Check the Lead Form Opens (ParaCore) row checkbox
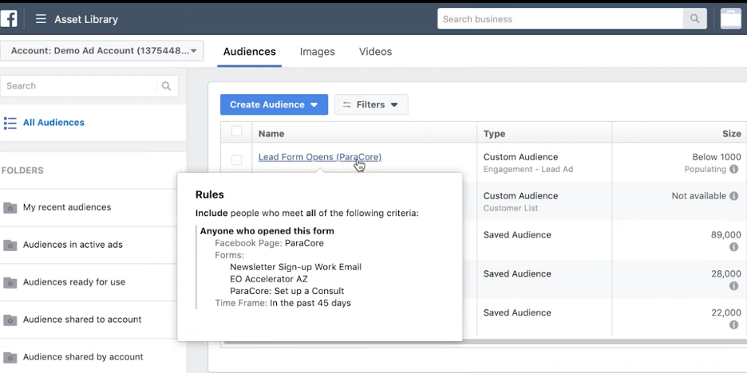The image size is (747, 373). (x=236, y=160)
